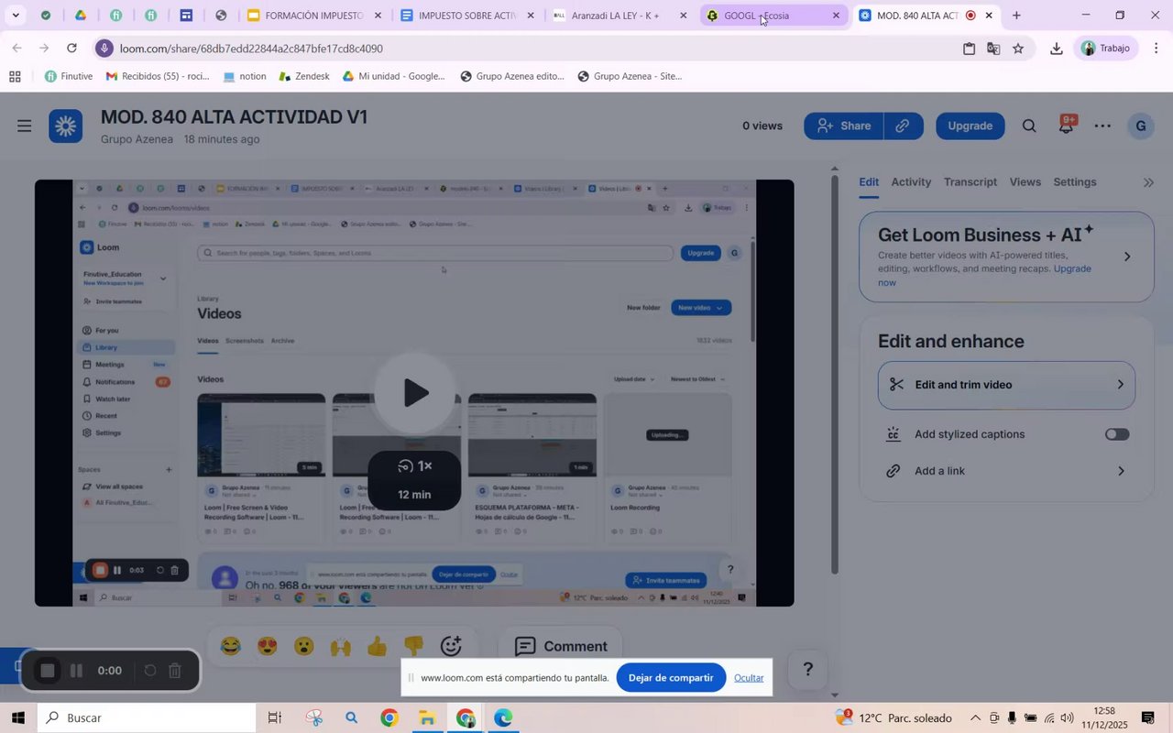Screen dimensions: 1173x733
Task: React with the thumbs down emoji
Action: point(413,647)
